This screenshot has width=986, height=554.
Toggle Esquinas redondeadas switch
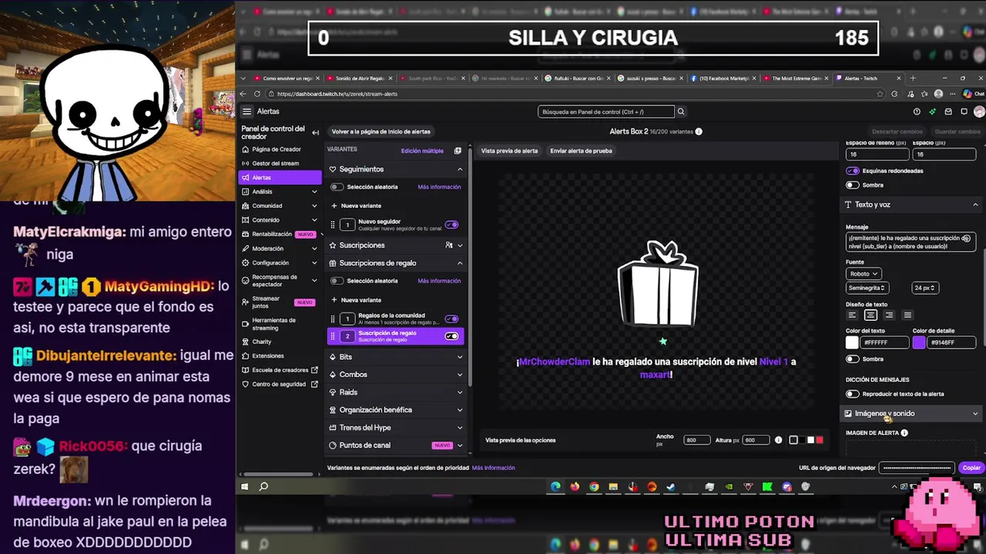click(x=853, y=171)
